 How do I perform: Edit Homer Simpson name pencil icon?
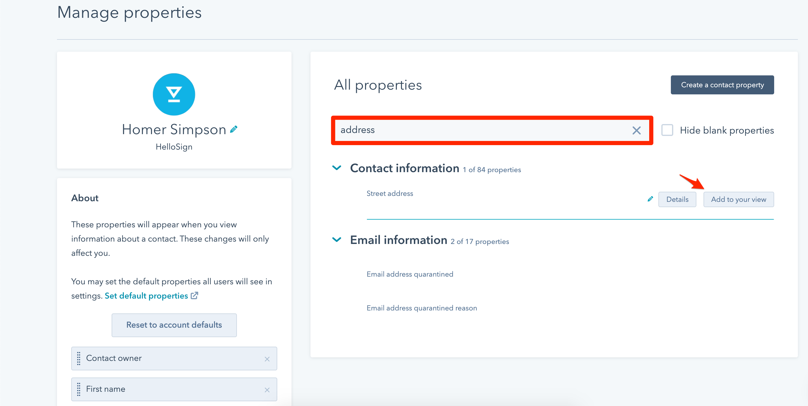point(234,129)
